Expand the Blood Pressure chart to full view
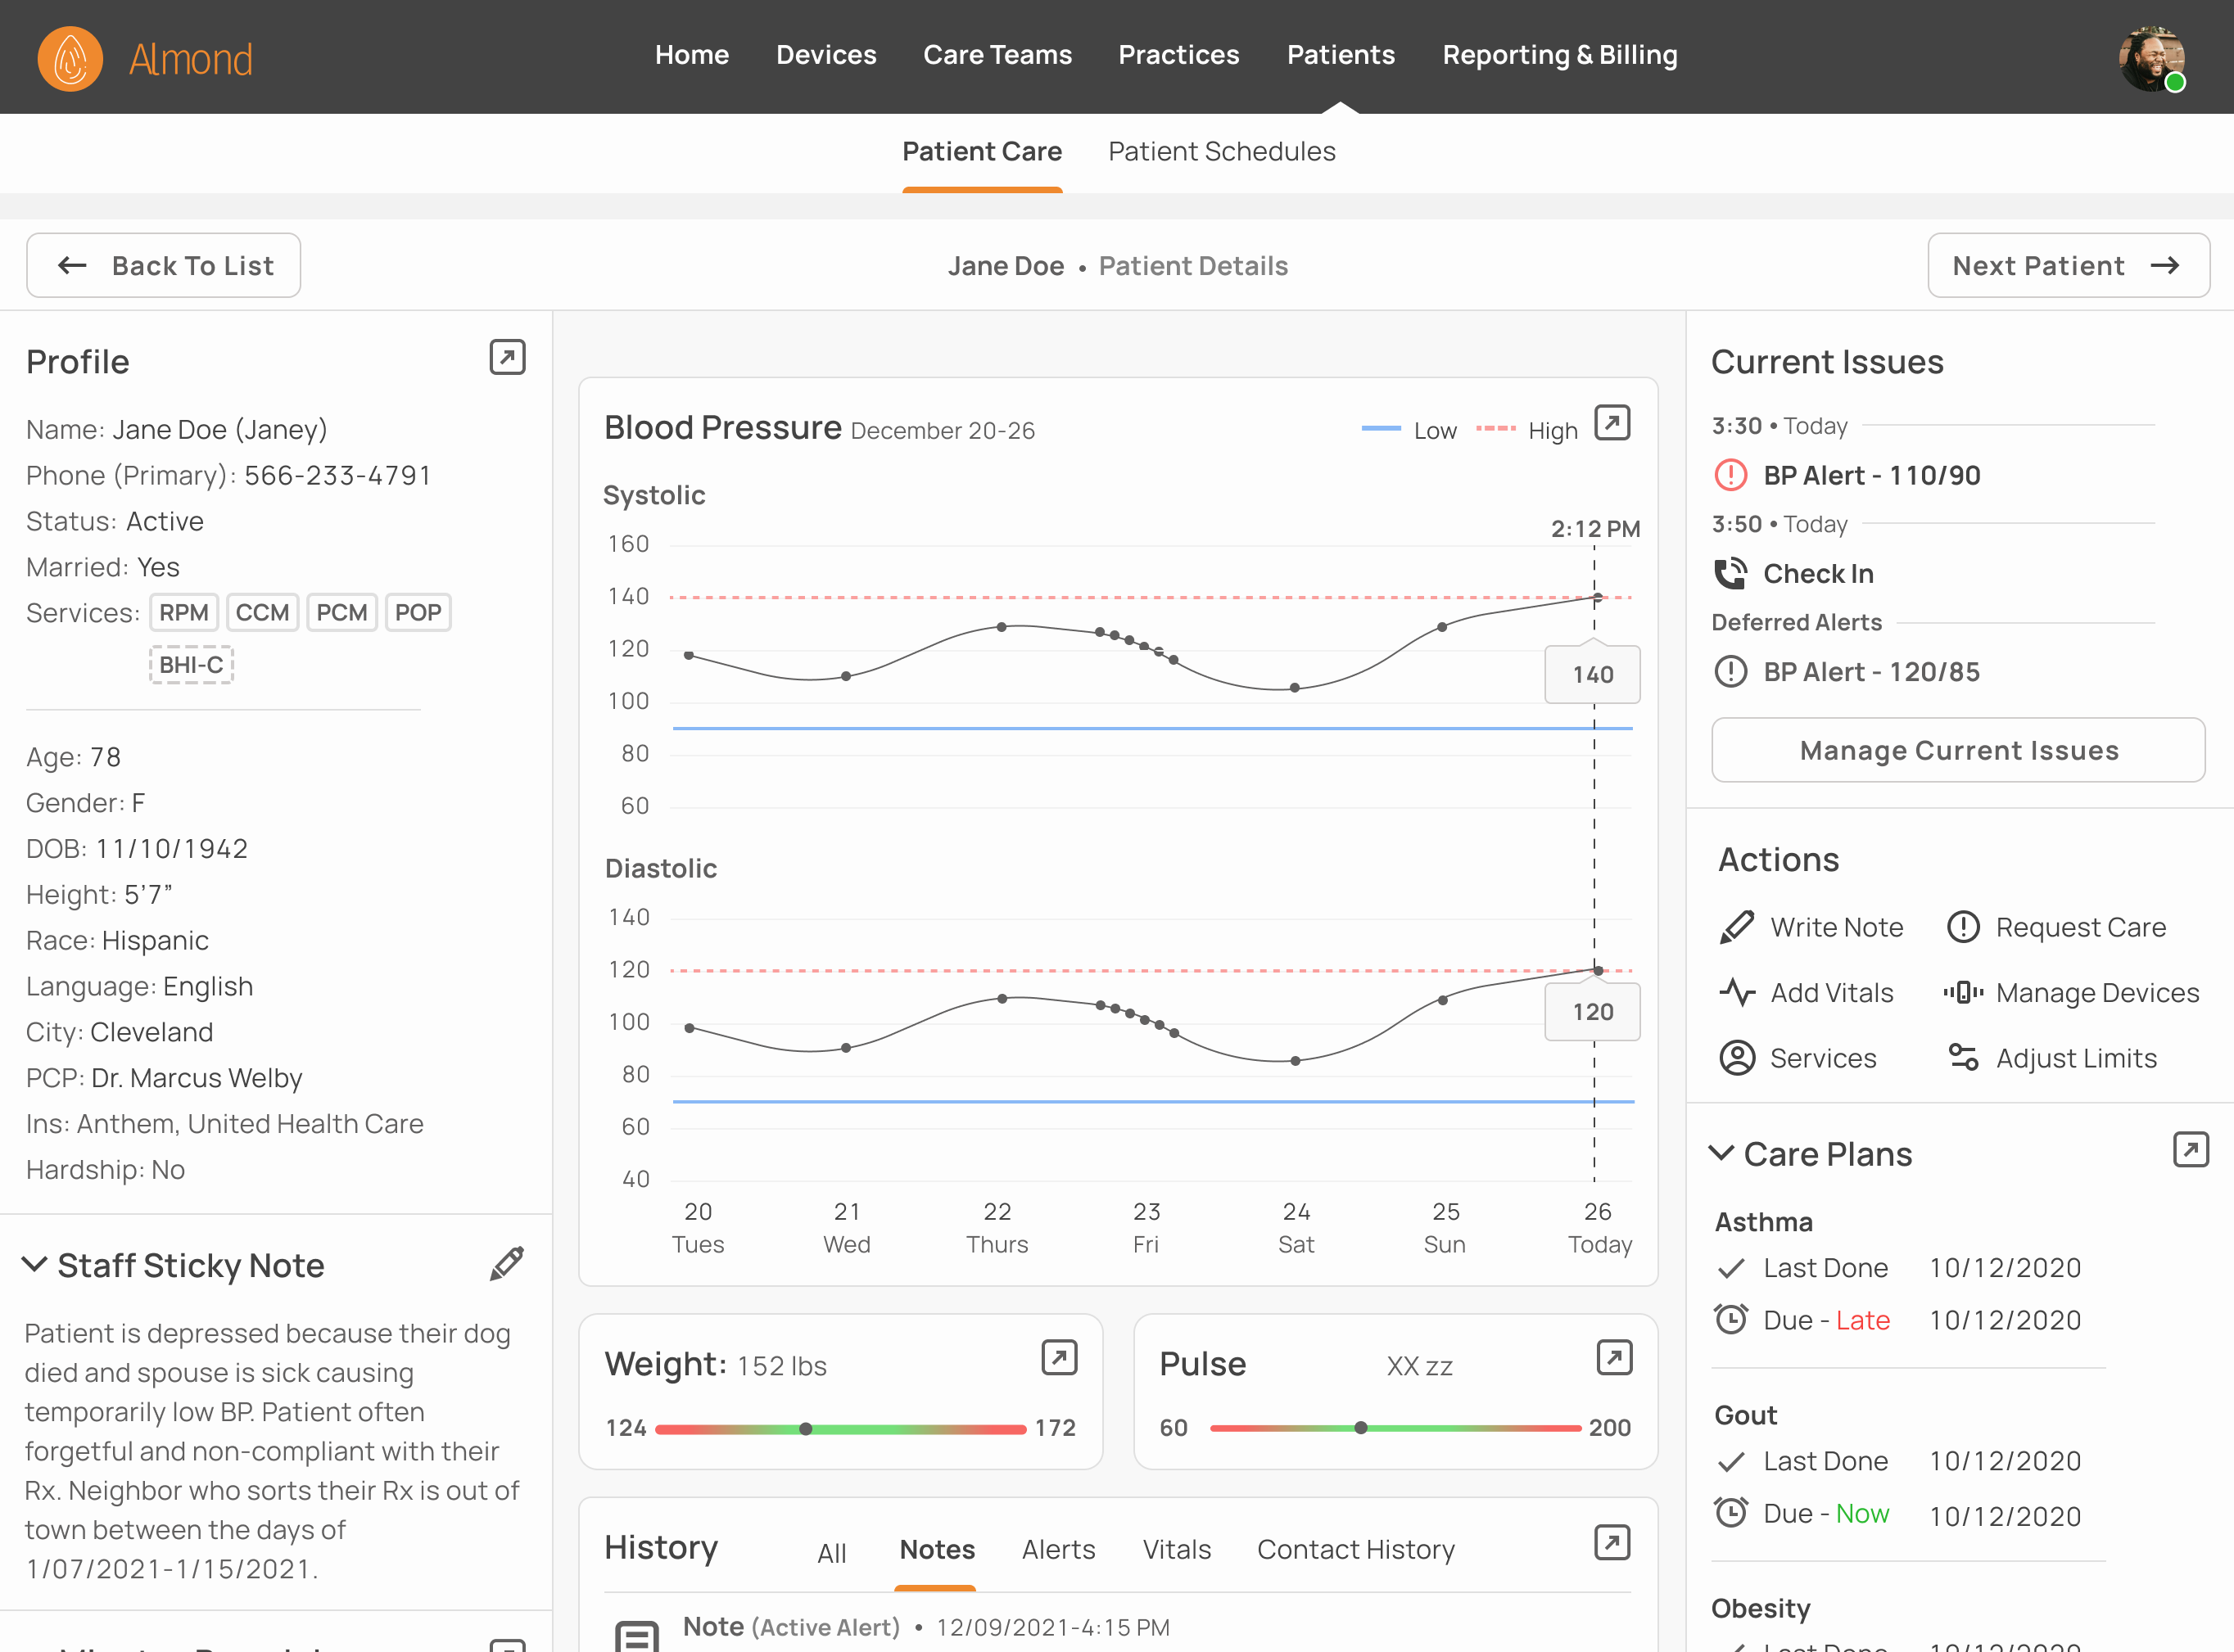2234x1652 pixels. click(x=1612, y=423)
